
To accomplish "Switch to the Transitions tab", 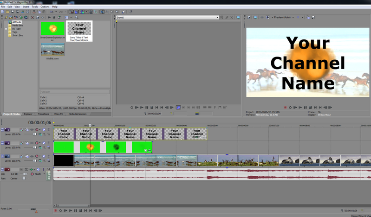I will (x=43, y=114).
